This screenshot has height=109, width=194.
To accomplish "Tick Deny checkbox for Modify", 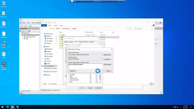I will tap(96, 76).
